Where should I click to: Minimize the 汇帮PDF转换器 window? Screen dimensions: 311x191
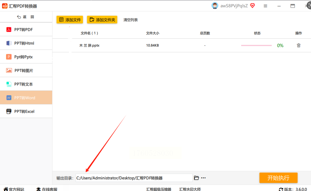[279, 6]
